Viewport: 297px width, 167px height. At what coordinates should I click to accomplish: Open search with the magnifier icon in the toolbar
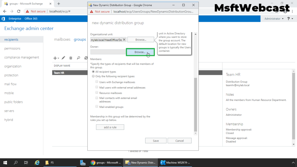pyautogui.click(x=78, y=58)
